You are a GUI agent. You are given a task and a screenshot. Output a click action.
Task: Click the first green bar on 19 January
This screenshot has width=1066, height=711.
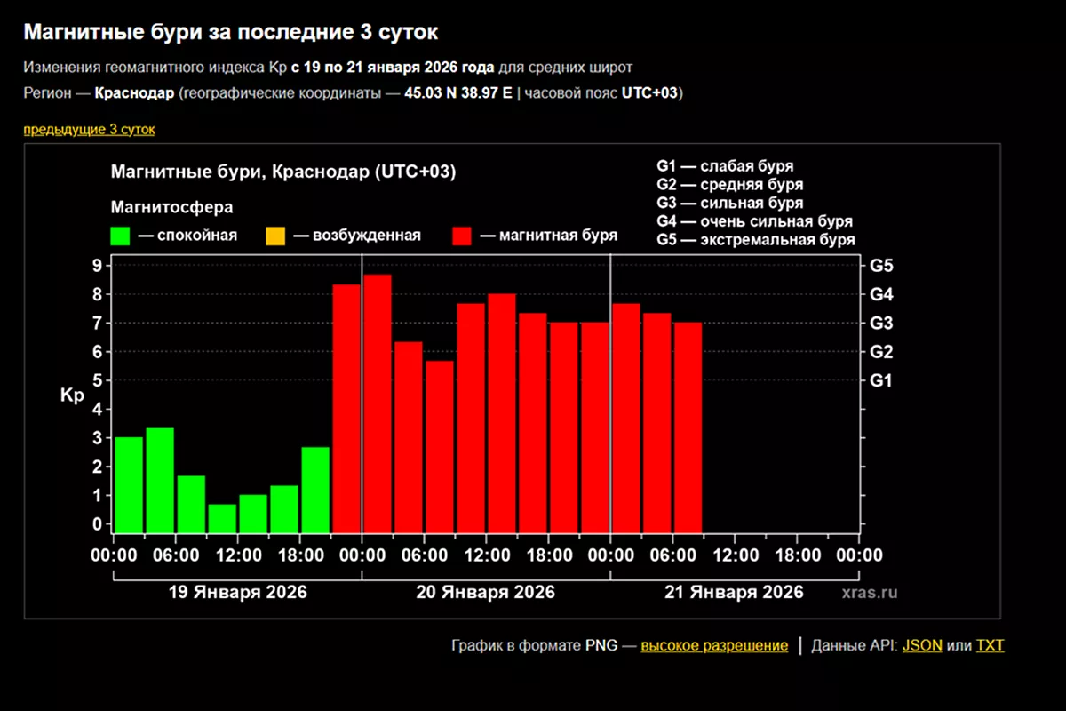pos(129,485)
